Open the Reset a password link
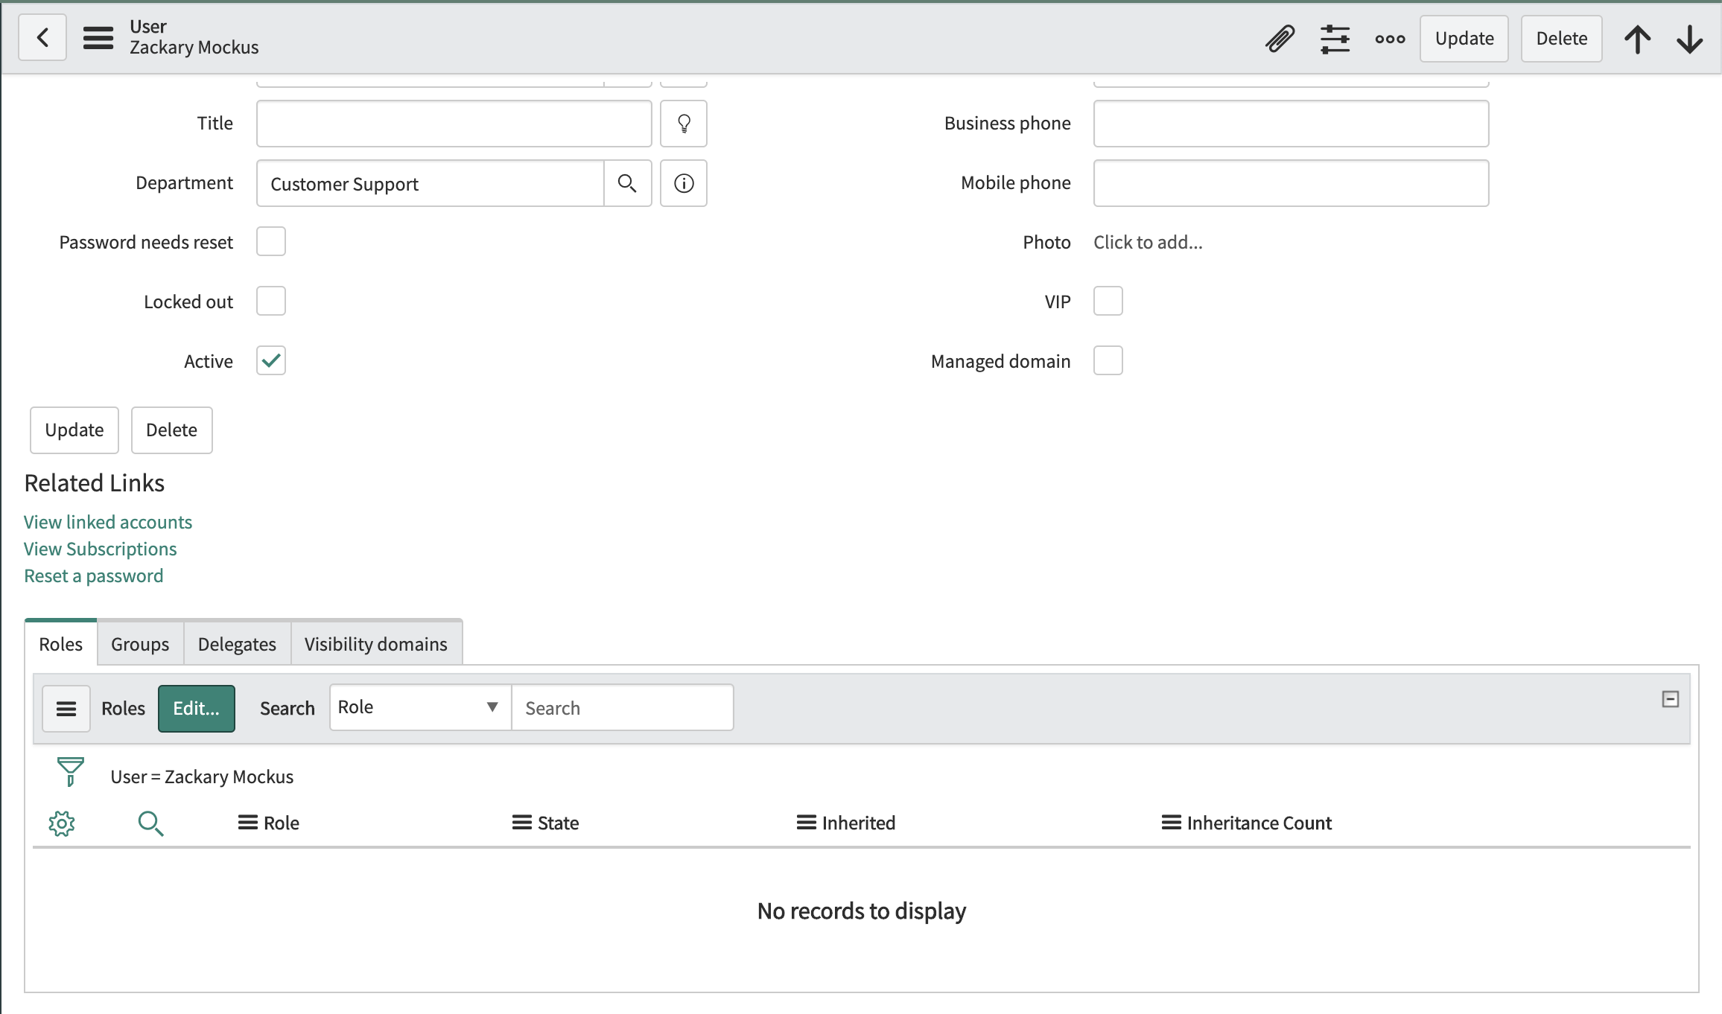 (x=93, y=575)
